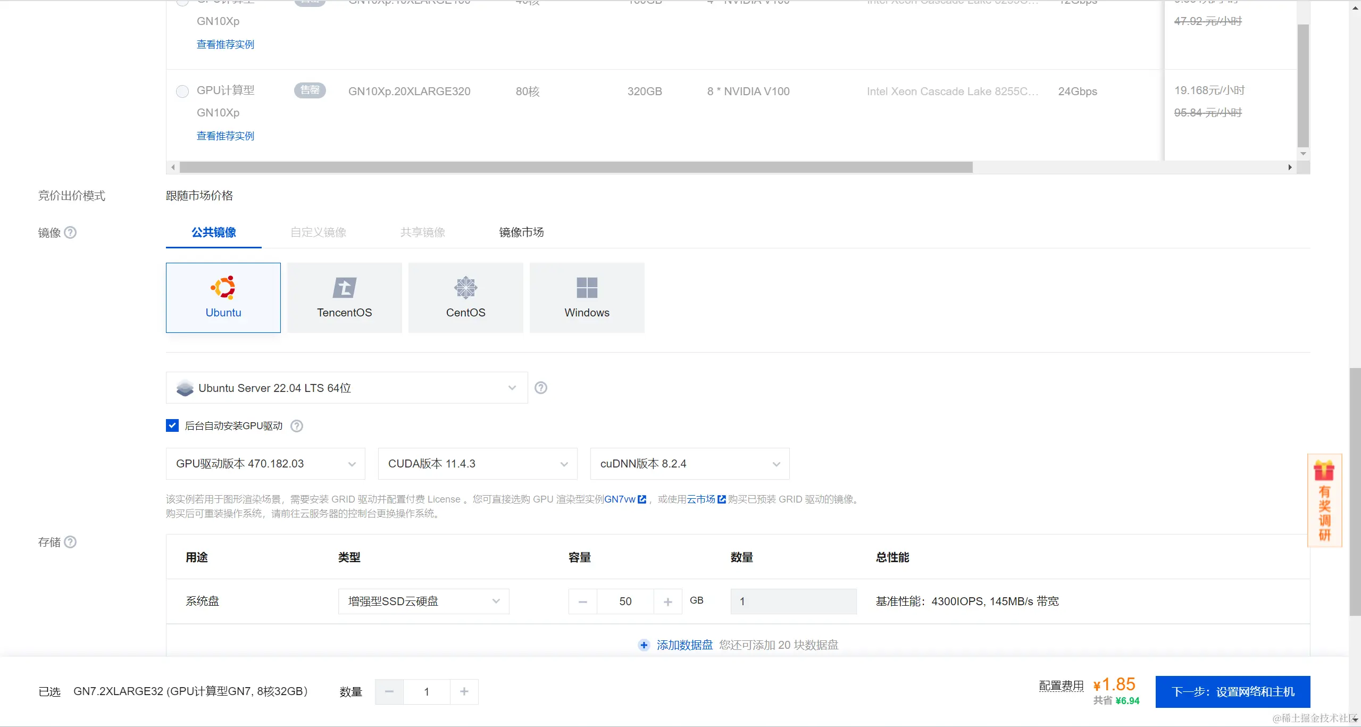
Task: Select the Windows image tile
Action: pyautogui.click(x=587, y=297)
